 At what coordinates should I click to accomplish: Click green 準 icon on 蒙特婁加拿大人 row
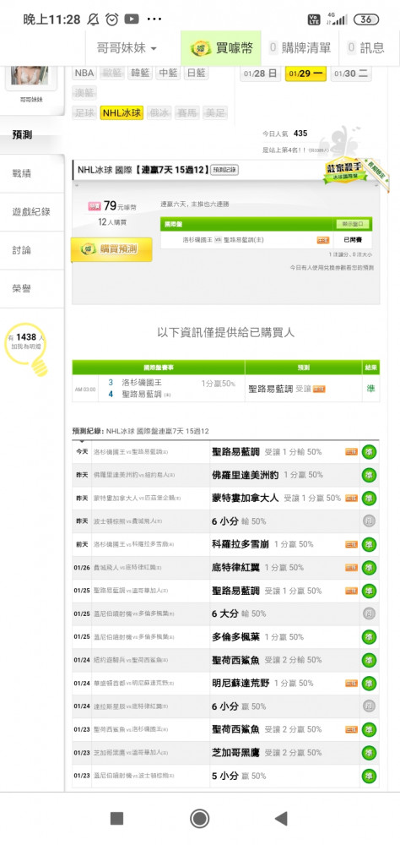point(370,499)
